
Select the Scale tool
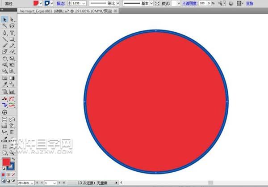tap(12, 59)
